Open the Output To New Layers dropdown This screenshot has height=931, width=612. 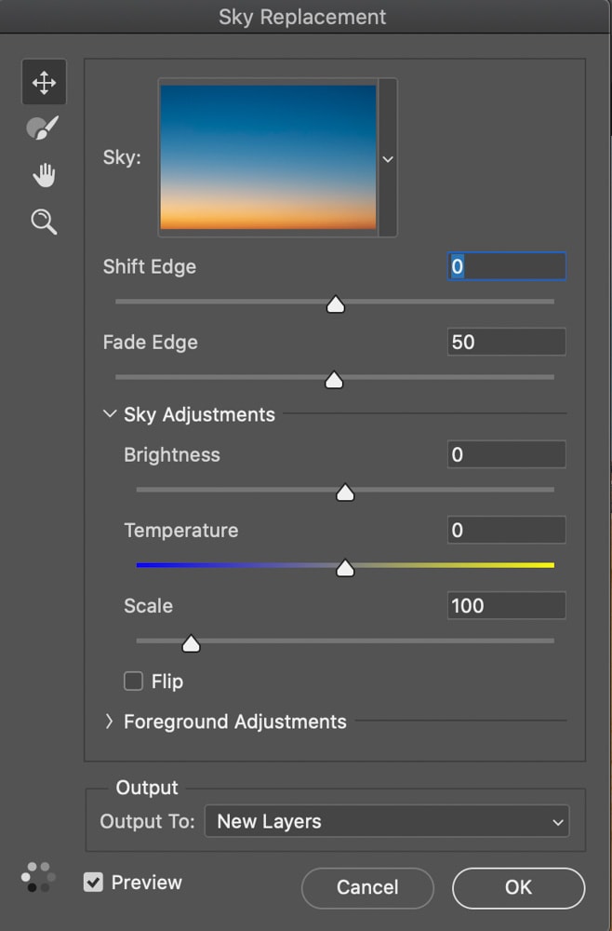387,821
